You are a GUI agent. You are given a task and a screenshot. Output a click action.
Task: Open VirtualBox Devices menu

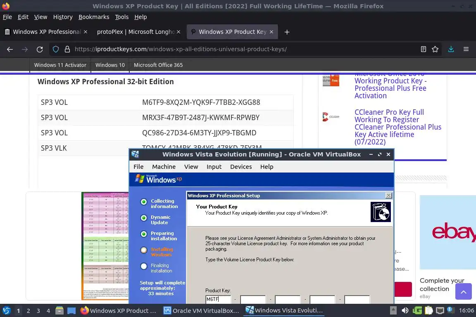241,167
